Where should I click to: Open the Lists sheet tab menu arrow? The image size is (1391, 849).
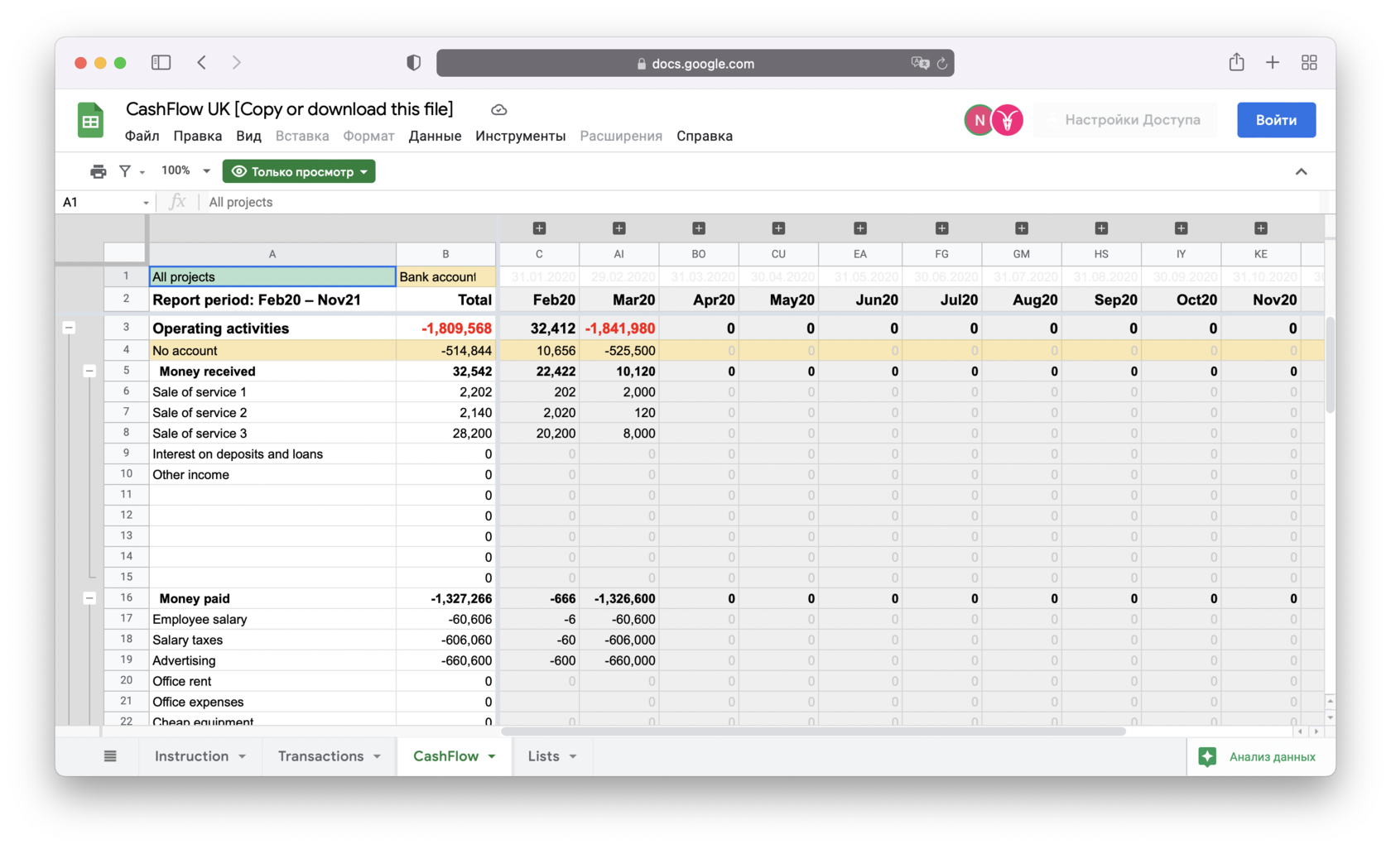[x=573, y=756]
